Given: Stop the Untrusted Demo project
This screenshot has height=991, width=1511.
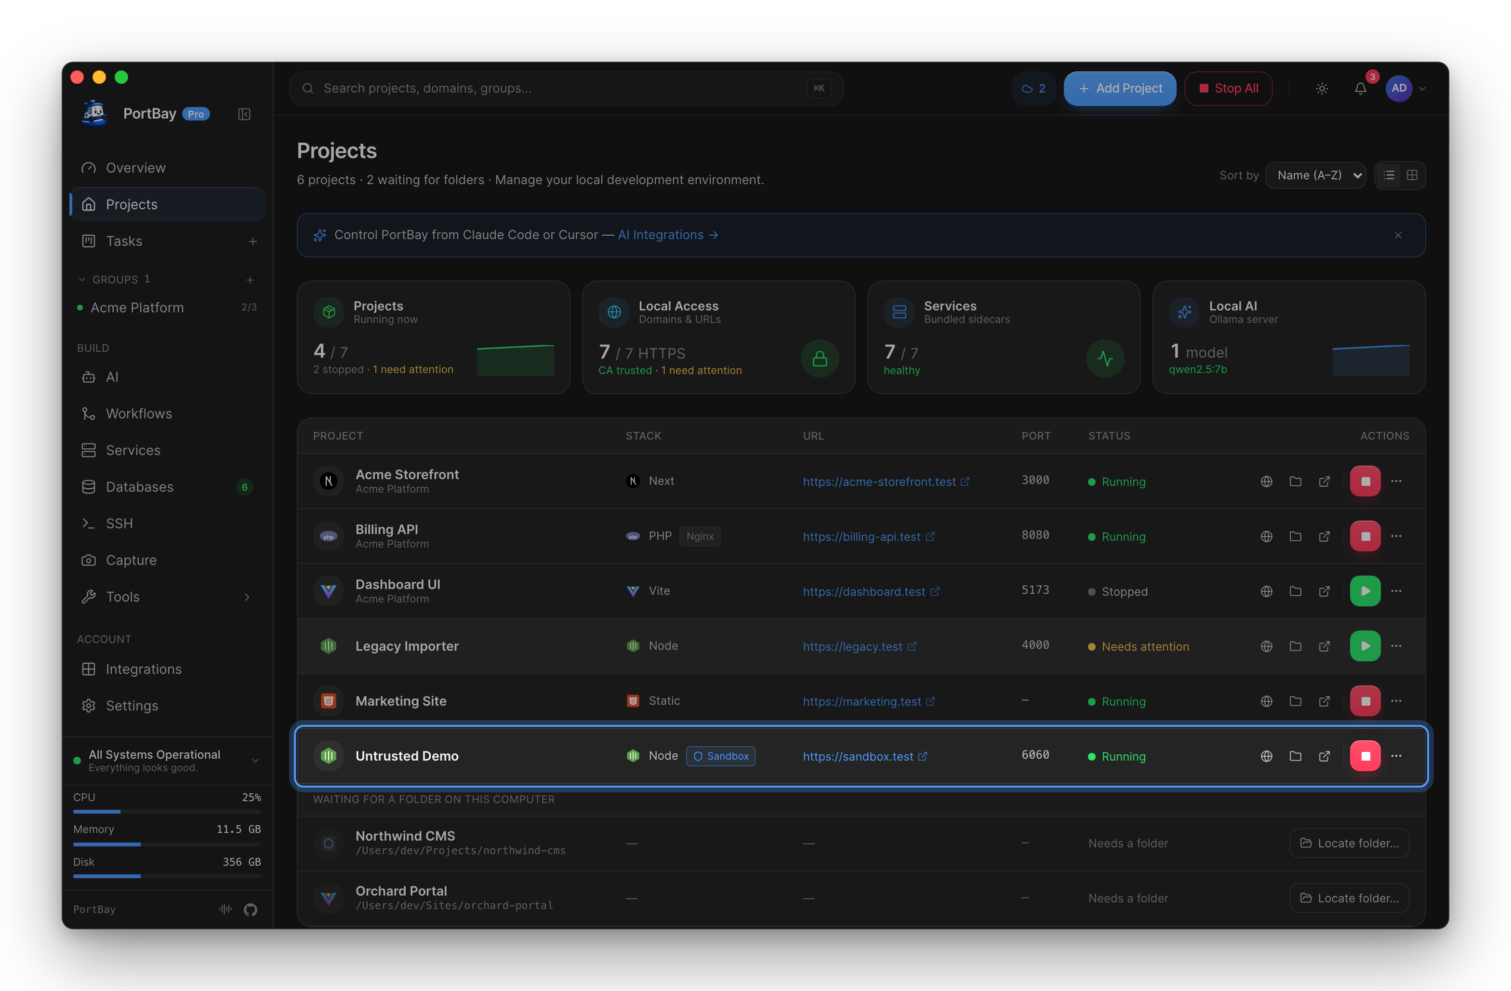Looking at the screenshot, I should [1365, 755].
